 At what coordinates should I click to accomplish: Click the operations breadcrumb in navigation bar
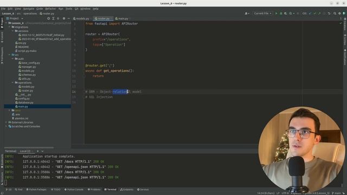(30, 14)
